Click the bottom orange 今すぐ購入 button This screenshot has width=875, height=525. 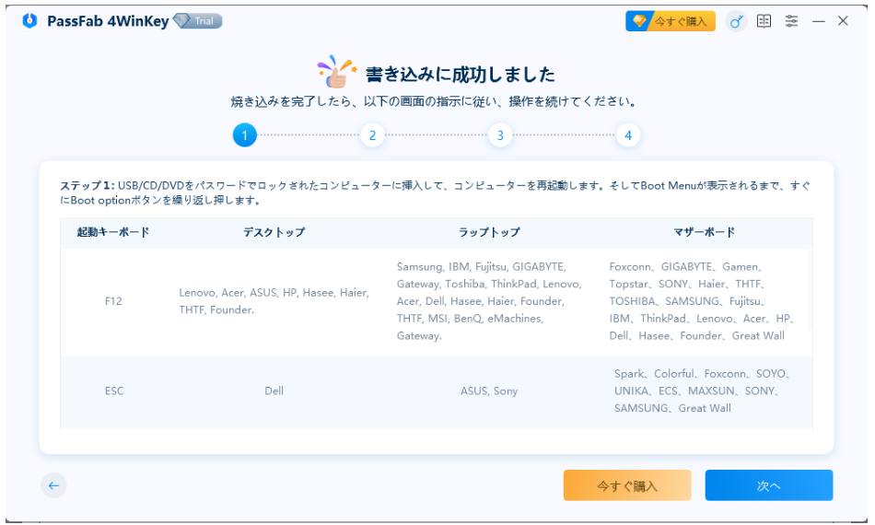click(627, 485)
